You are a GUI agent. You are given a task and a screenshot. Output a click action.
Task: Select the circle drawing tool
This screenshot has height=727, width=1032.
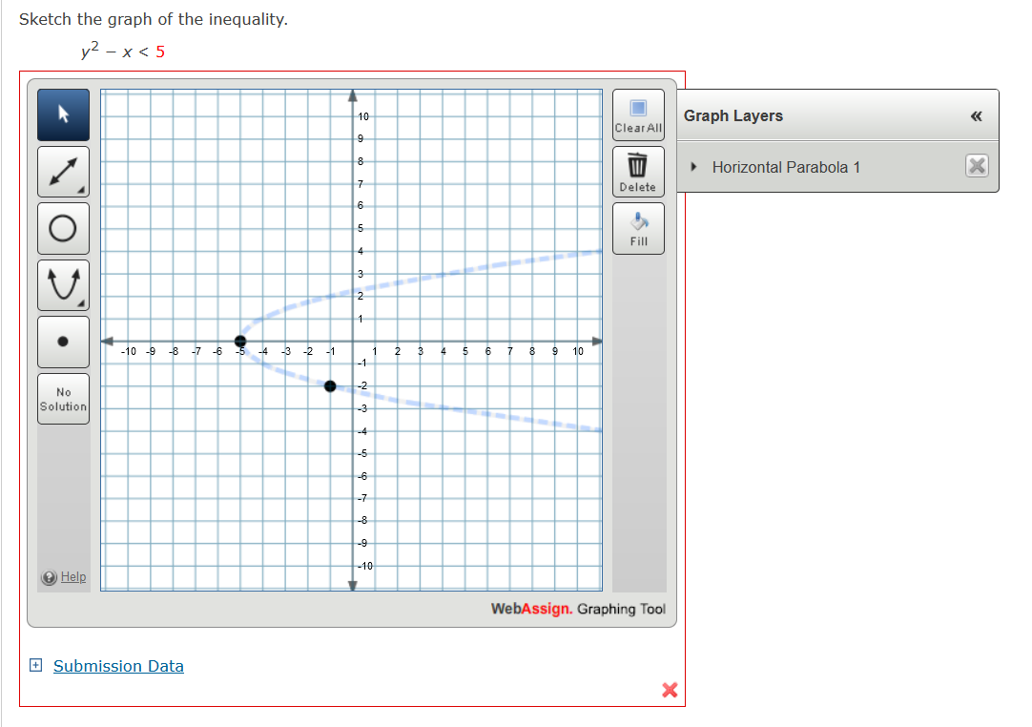[62, 227]
